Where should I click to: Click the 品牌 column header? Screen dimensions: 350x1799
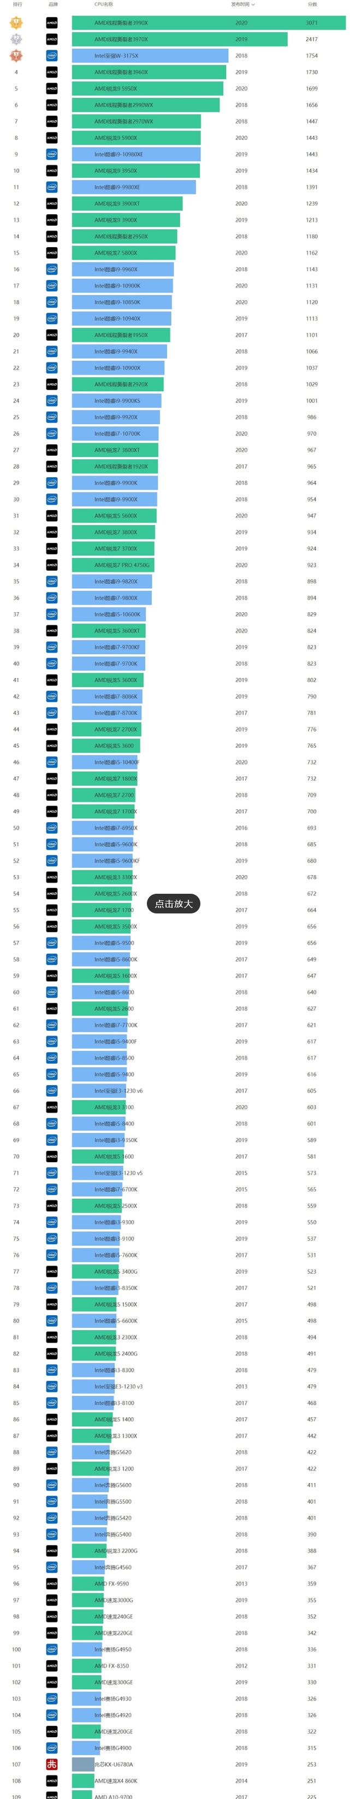coord(53,4)
